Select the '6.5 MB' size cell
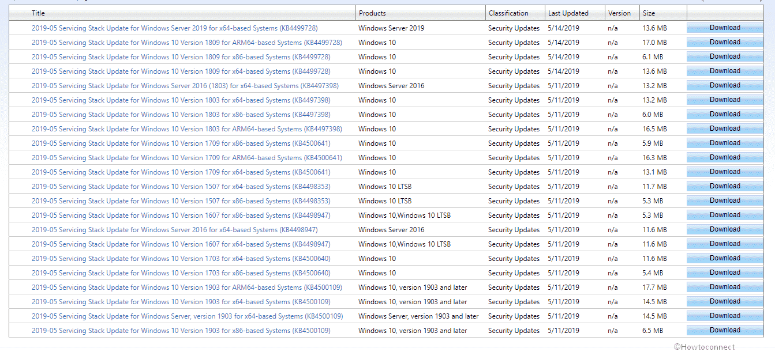Viewport: 775px width, 352px height. click(653, 331)
